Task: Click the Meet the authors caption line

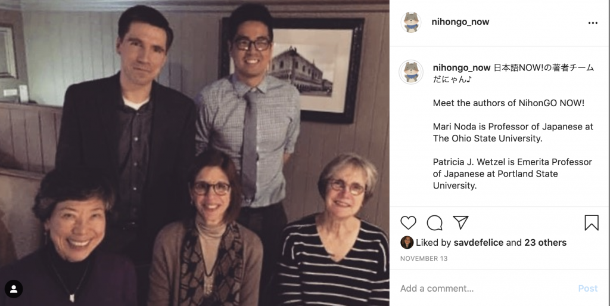Action: tap(508, 103)
